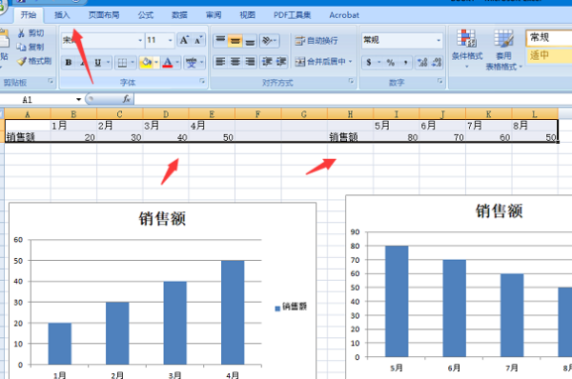Select cell containing 5月
The width and height of the screenshot is (572, 379).
pyautogui.click(x=396, y=126)
